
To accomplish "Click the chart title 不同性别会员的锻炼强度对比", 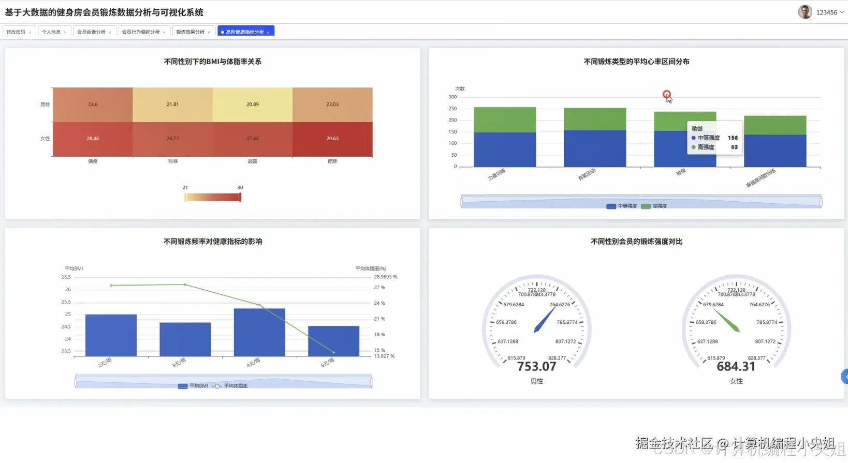I will click(636, 242).
